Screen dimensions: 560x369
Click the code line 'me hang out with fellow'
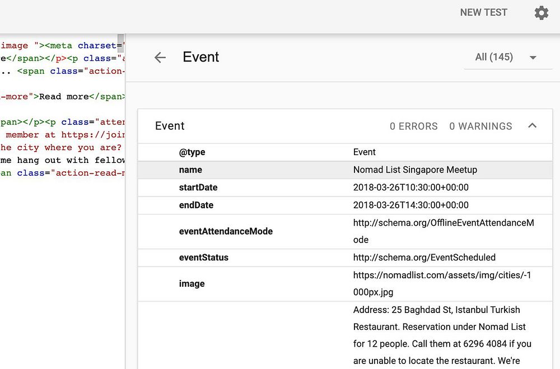point(63,160)
